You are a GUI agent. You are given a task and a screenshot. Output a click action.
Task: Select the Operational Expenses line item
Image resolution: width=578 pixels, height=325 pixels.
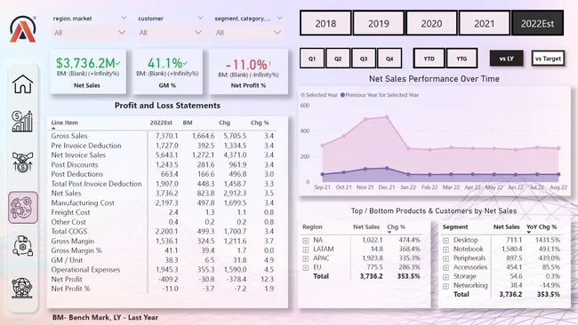[85, 269]
